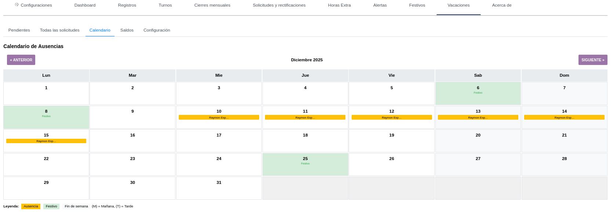Click the « ANTERIOR month button
The width and height of the screenshot is (613, 214).
[x=21, y=60]
